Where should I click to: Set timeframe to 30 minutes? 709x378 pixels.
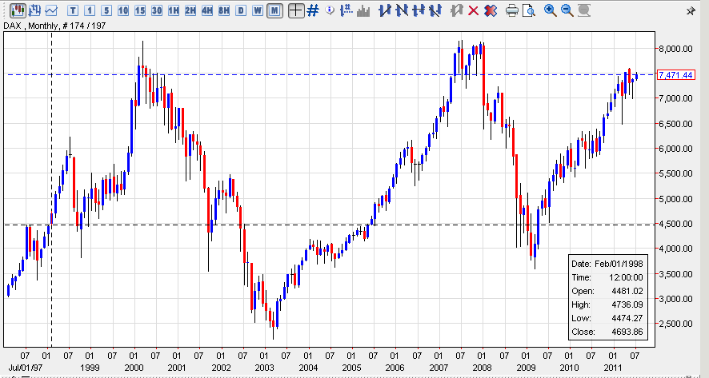(x=157, y=10)
